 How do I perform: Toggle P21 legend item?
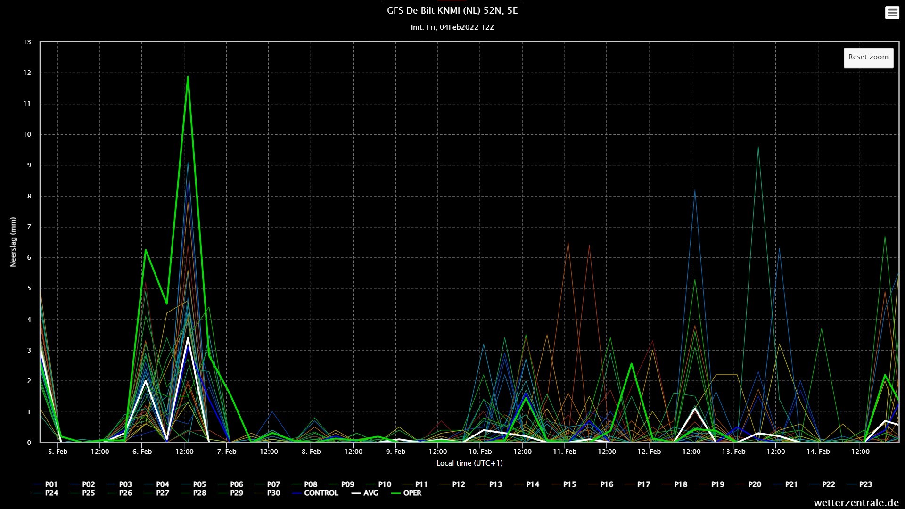tap(791, 484)
